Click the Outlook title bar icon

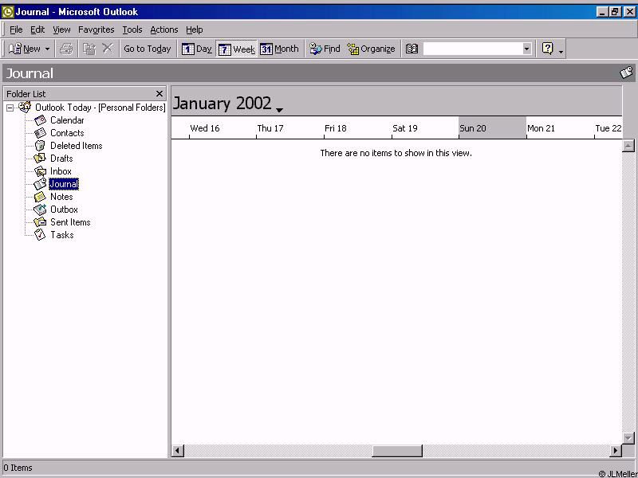8,12
